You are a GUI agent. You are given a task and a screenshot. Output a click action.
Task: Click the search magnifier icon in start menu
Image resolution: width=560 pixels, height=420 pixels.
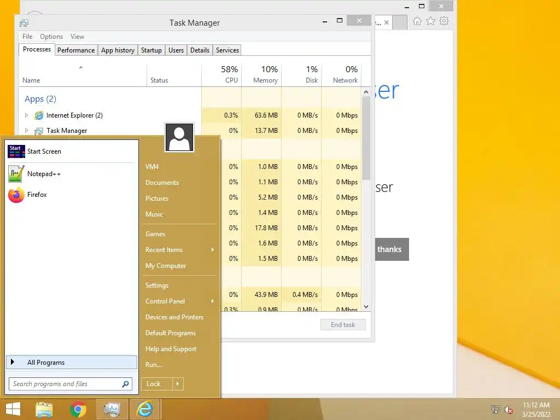click(125, 384)
